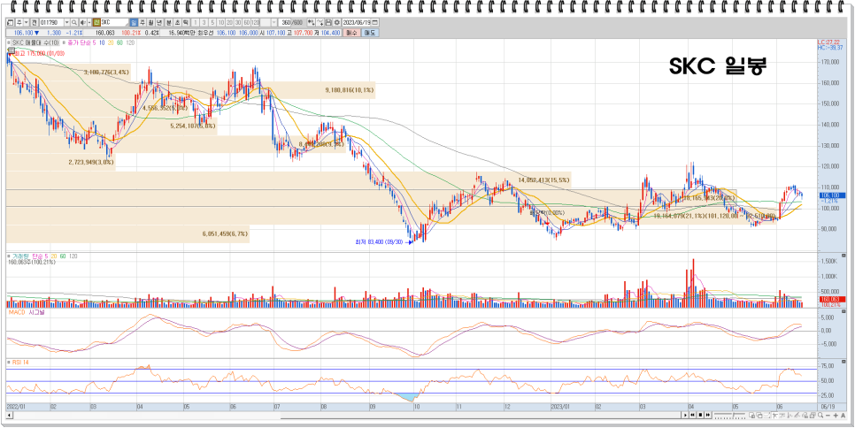Click the bottom scrollbar right arrow

pyautogui.click(x=685, y=415)
